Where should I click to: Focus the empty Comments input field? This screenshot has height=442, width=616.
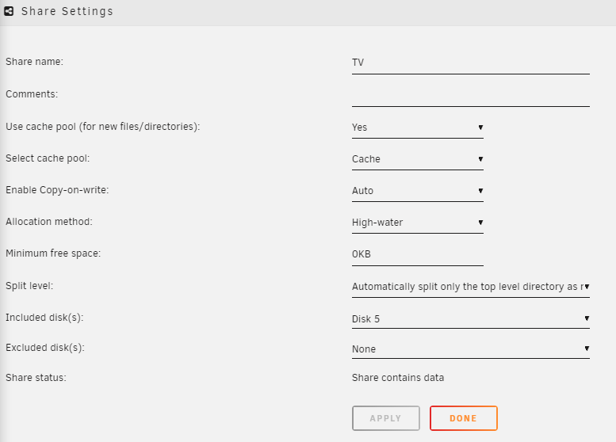coord(471,95)
